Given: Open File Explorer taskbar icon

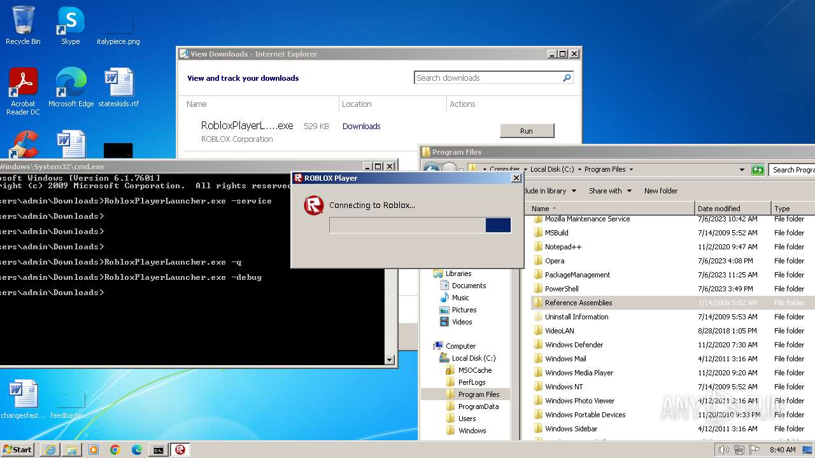Looking at the screenshot, I should click(72, 450).
